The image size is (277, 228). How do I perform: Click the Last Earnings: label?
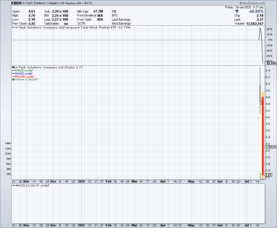point(121,20)
